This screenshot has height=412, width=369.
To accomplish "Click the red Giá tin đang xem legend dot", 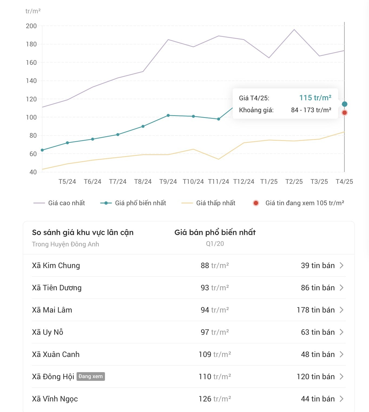I will point(256,203).
